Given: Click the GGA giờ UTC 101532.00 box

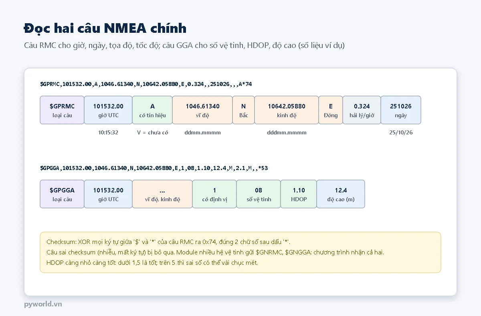Looking at the screenshot, I should coord(108,194).
